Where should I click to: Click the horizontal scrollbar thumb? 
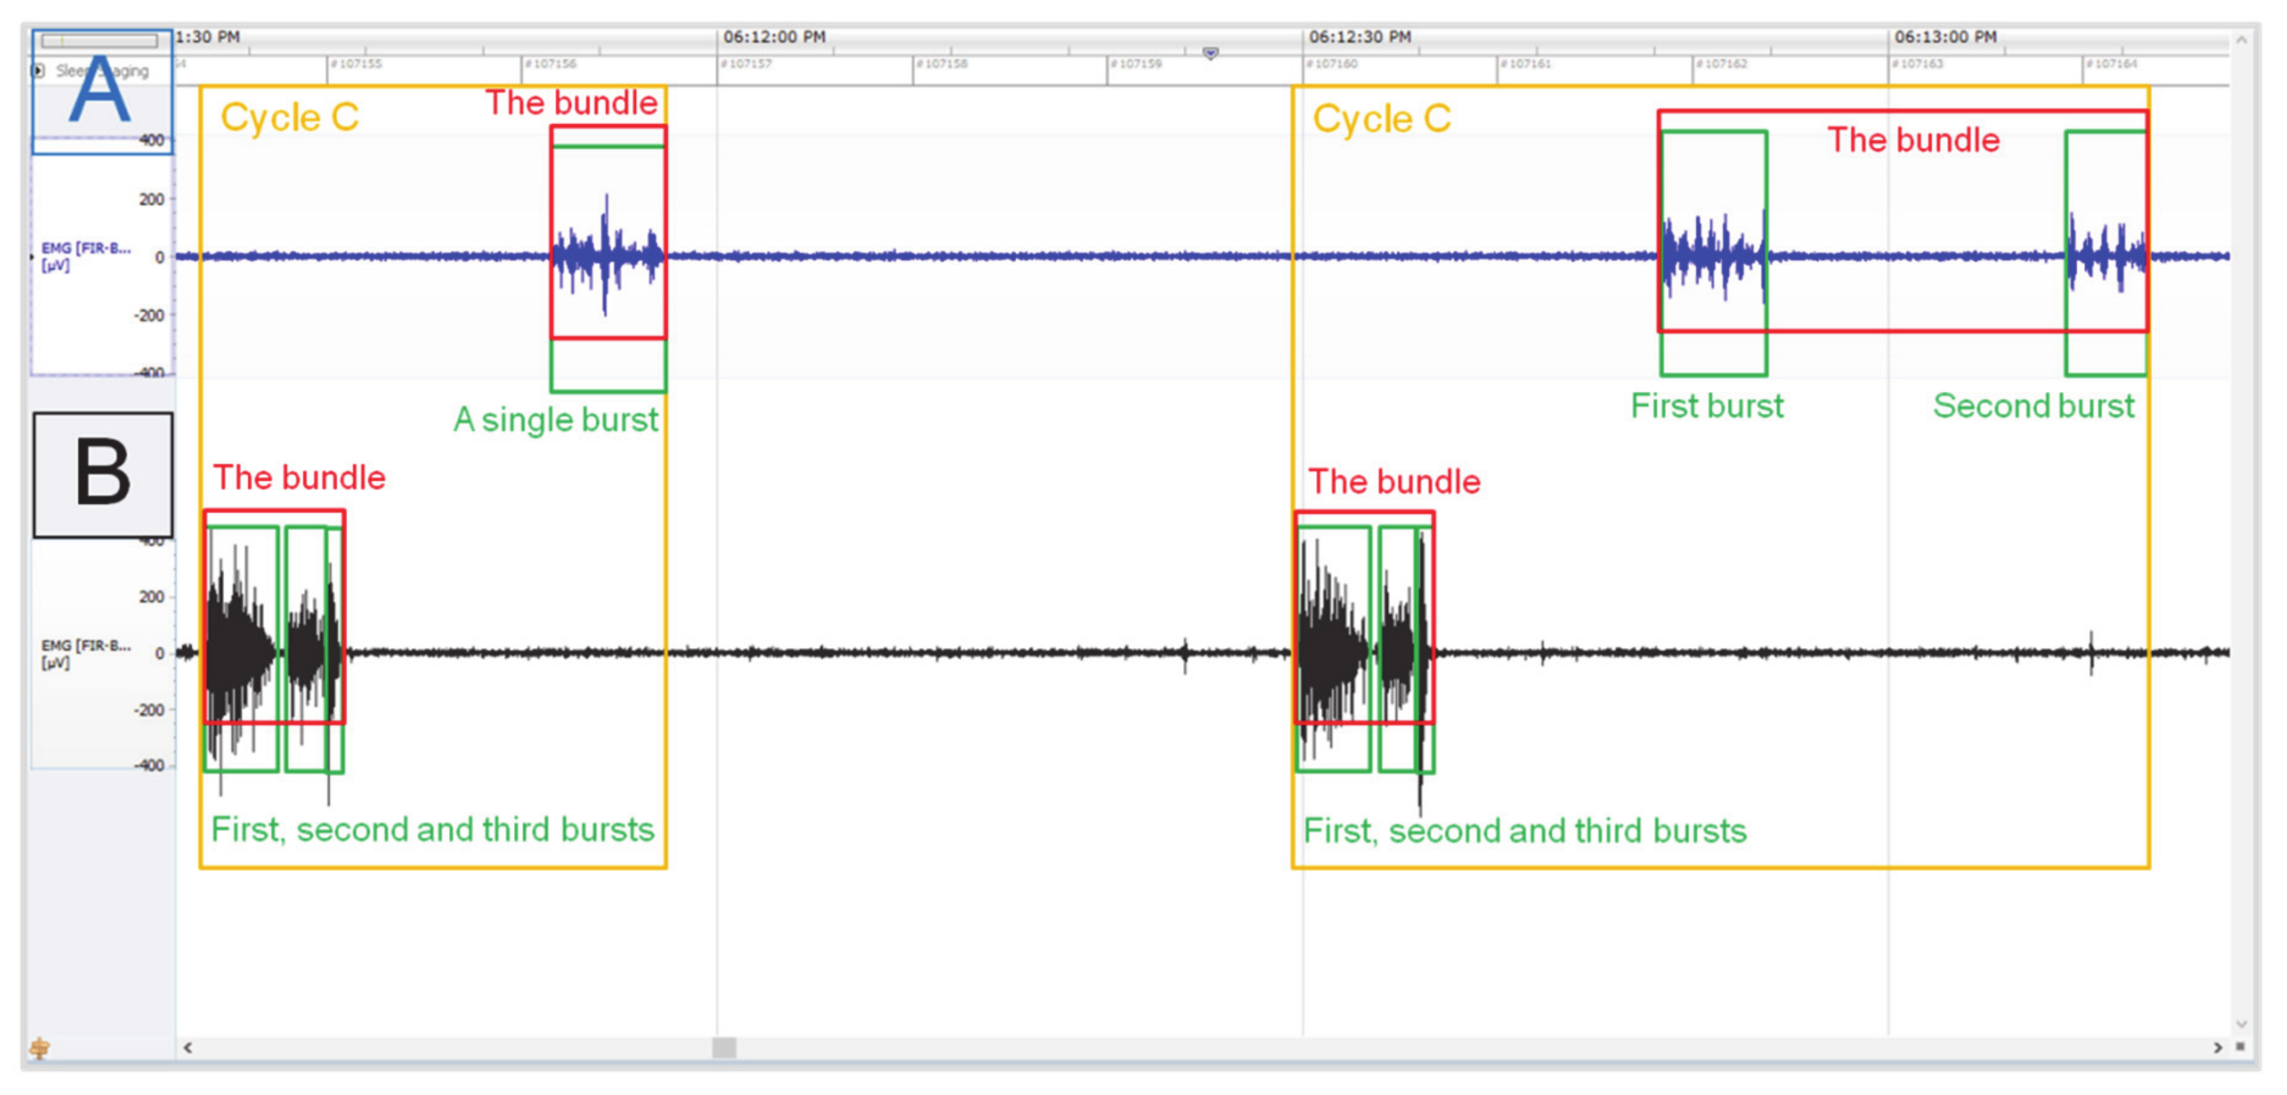tap(724, 1048)
